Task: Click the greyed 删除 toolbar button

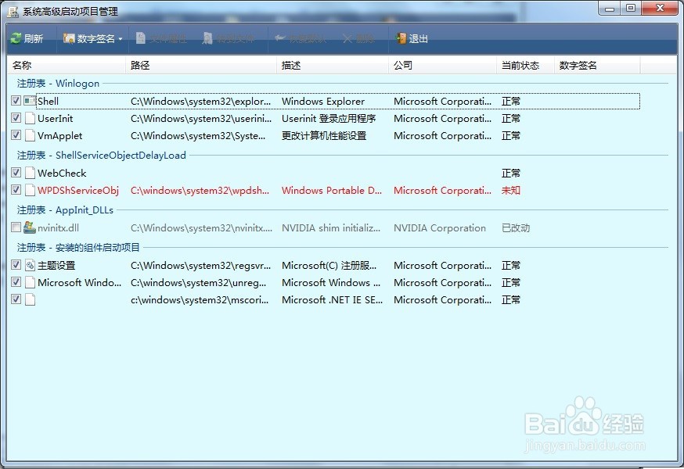Action: point(358,39)
